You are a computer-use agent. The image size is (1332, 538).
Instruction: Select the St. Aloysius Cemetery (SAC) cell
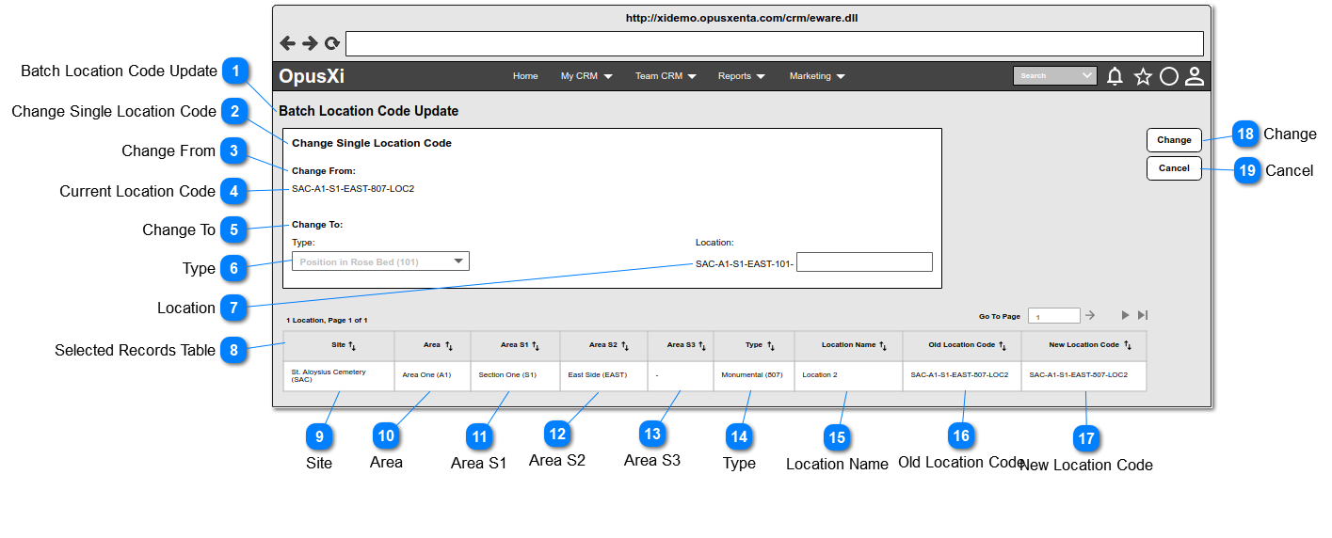click(338, 375)
